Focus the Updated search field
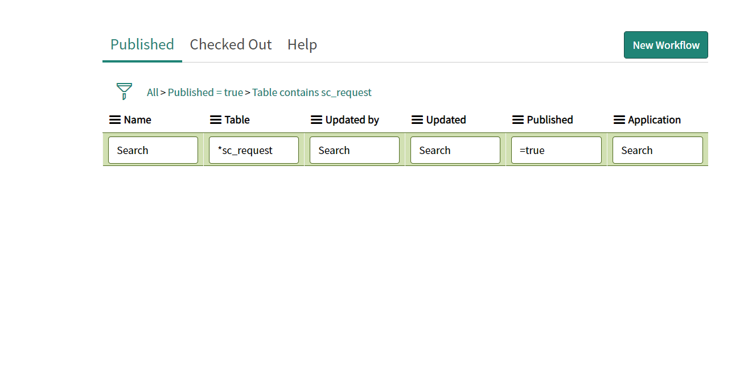 tap(455, 150)
